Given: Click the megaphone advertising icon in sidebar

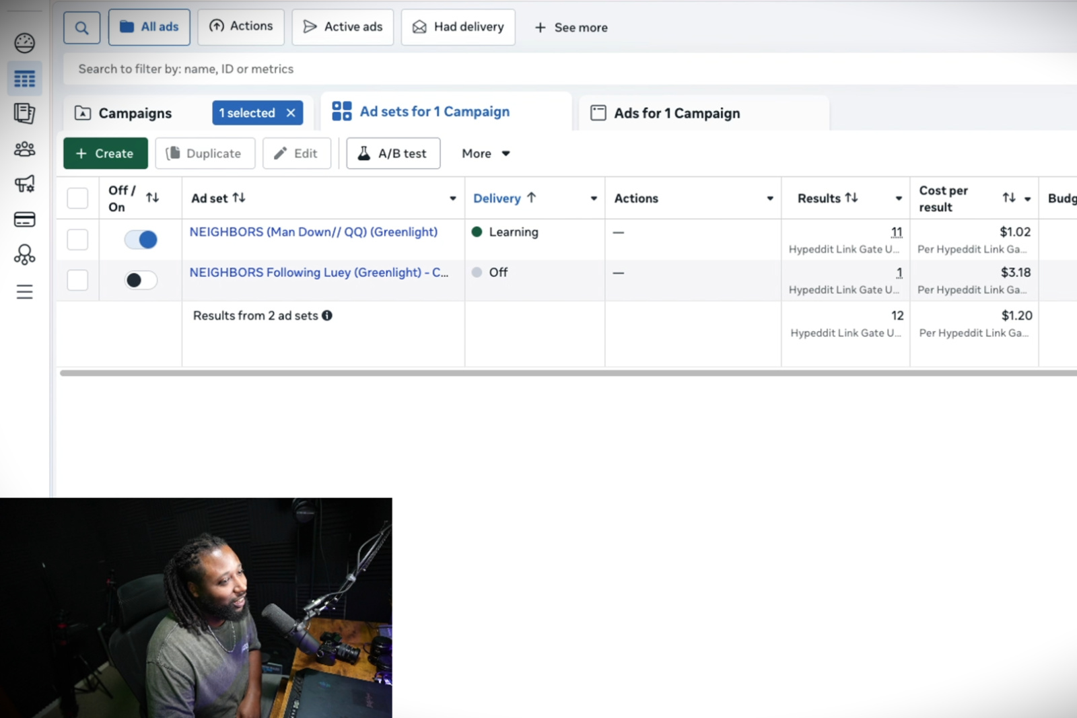Looking at the screenshot, I should tap(25, 184).
